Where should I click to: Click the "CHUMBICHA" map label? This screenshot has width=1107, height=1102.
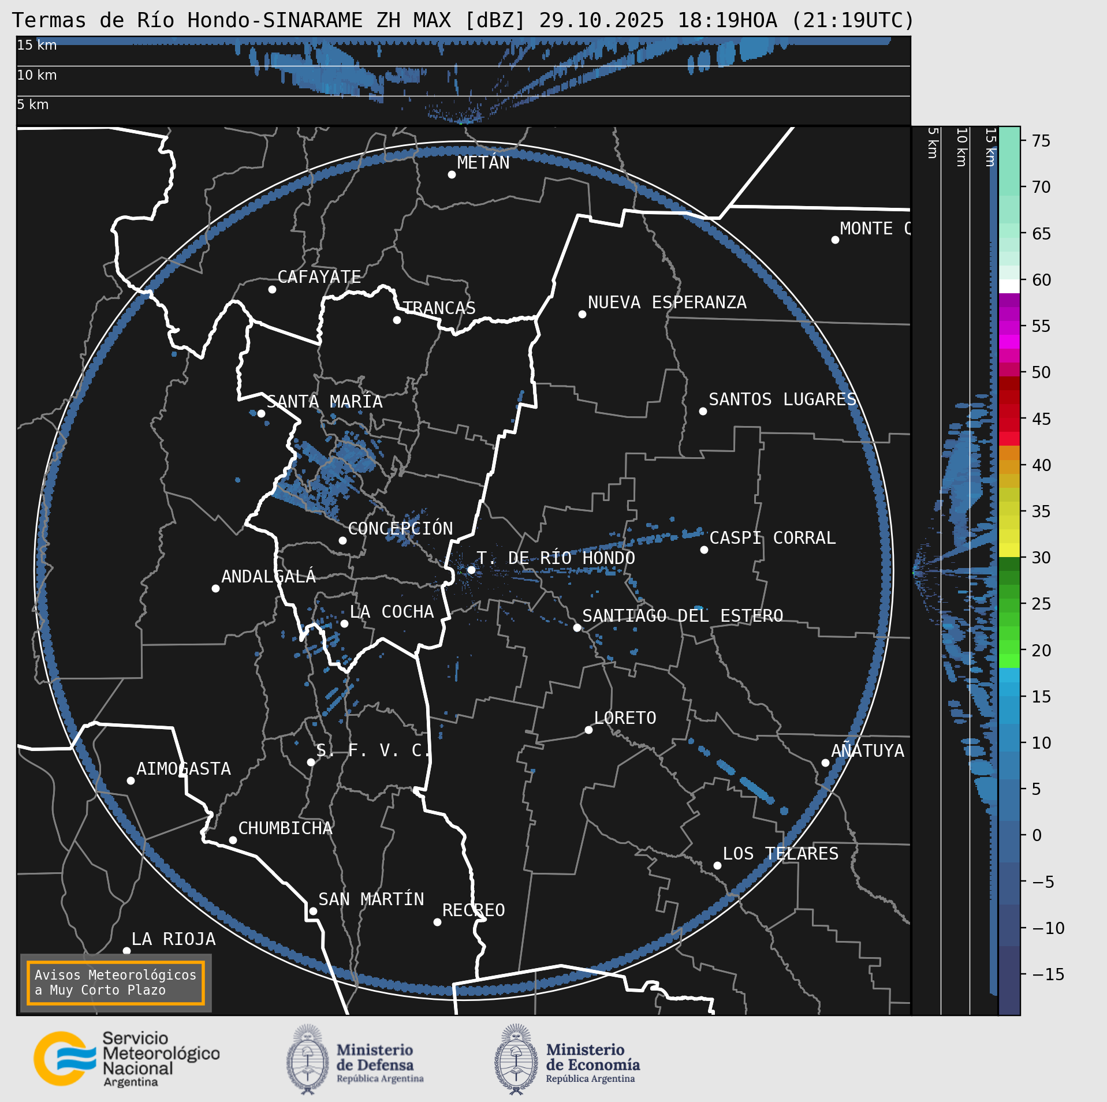coord(285,828)
